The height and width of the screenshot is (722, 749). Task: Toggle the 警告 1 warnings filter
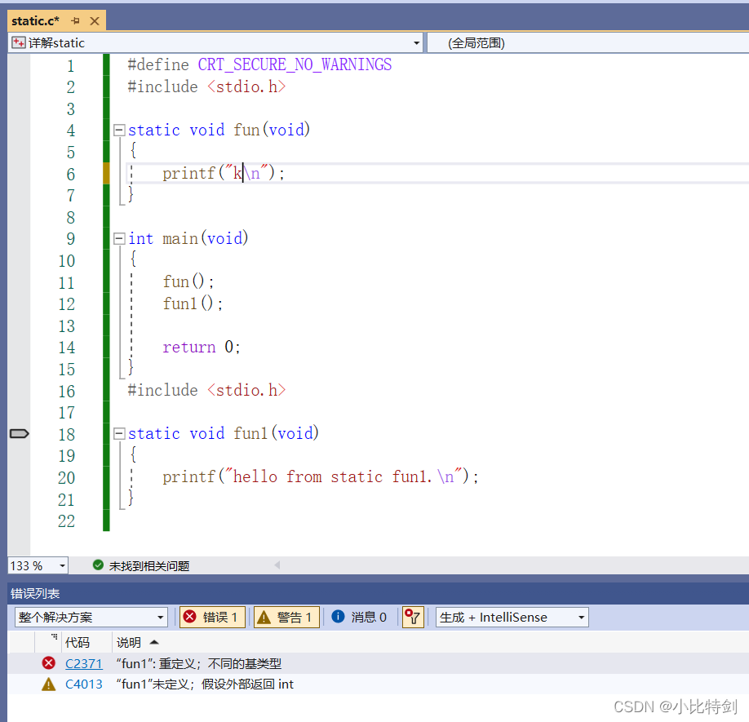286,618
